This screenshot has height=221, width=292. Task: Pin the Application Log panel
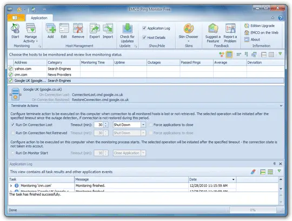click(x=275, y=164)
